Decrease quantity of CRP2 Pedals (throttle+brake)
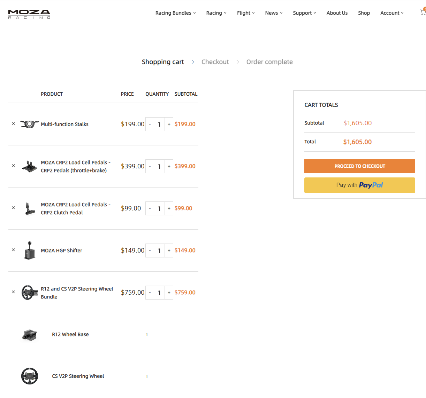Viewport: 426px width, 398px height. coord(150,166)
